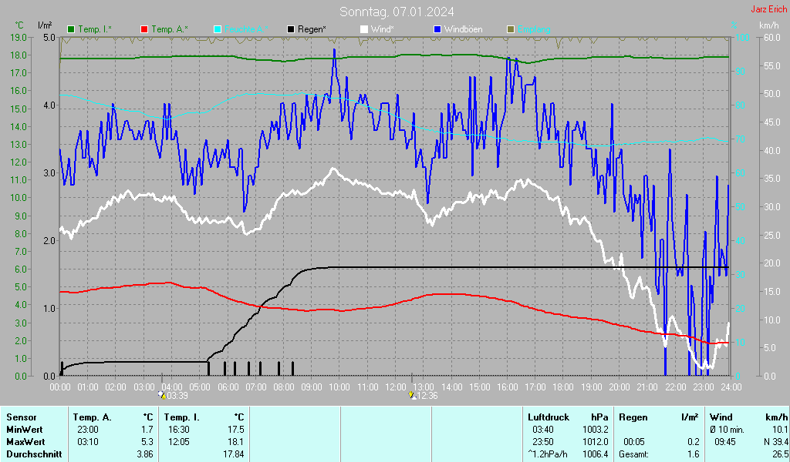Image resolution: width=790 pixels, height=462 pixels.
Task: Click the blue Windböen legend swatch
Action: tap(437, 29)
